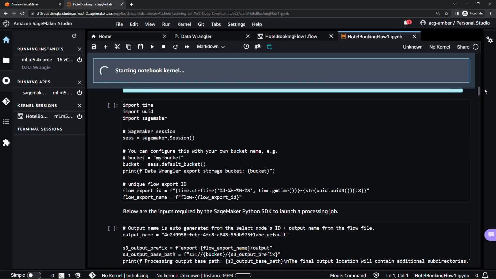The image size is (496, 279).
Task: Save the notebook with disk icon
Action: click(94, 47)
